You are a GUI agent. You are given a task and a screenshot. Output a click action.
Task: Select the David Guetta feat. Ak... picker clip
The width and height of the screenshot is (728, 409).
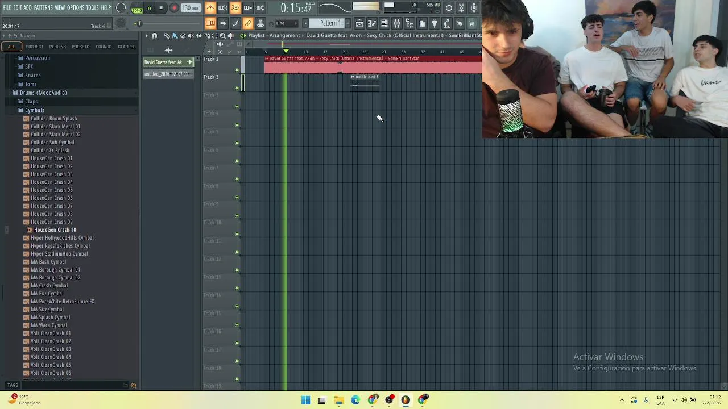click(168, 62)
